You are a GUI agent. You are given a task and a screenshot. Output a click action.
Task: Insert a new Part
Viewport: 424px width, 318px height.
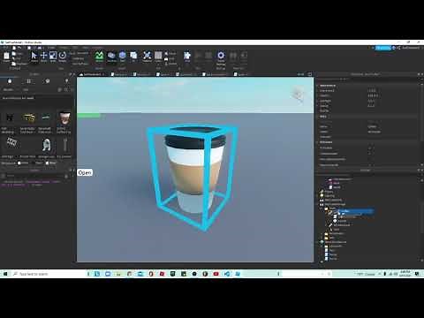pyautogui.click(x=123, y=57)
